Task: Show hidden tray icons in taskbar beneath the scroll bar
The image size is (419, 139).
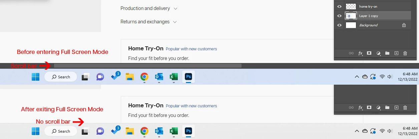Action: 357,77
